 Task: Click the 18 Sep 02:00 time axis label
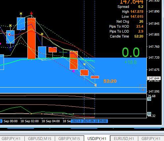(30, 121)
